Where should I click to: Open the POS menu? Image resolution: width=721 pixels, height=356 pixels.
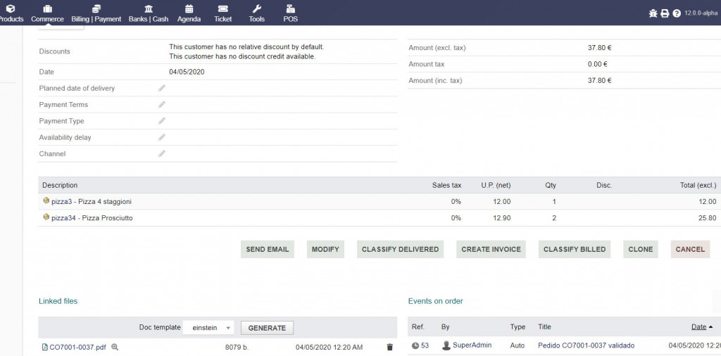coord(290,13)
